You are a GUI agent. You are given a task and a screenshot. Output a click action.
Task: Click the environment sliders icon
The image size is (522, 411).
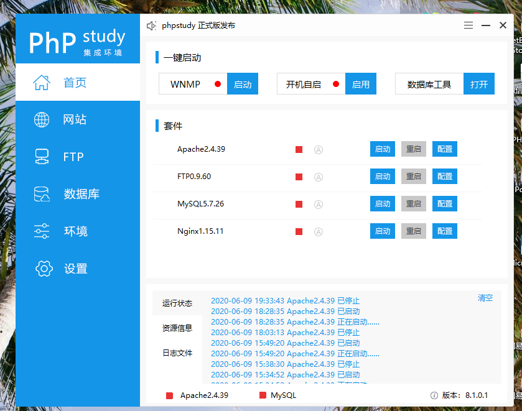42,231
